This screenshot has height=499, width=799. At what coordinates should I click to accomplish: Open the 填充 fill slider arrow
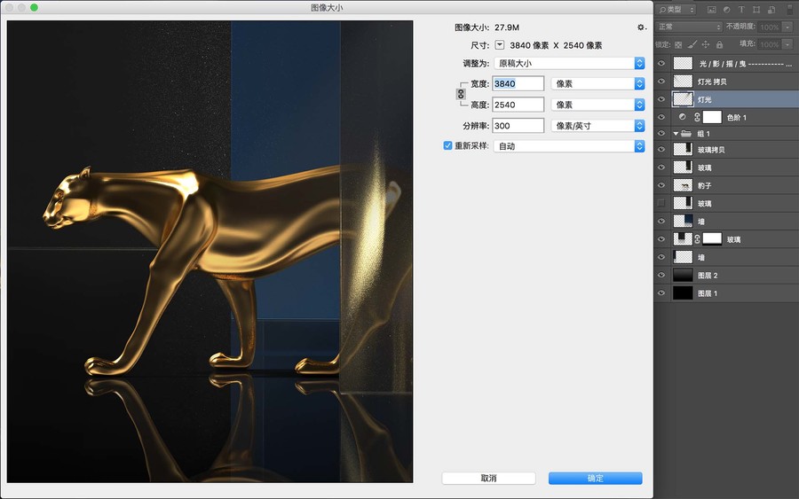coord(787,45)
